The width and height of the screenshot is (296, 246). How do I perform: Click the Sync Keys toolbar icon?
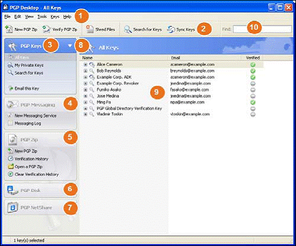[x=171, y=30]
